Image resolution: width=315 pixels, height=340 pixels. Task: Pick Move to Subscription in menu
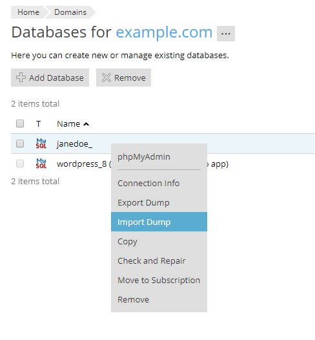[159, 280]
